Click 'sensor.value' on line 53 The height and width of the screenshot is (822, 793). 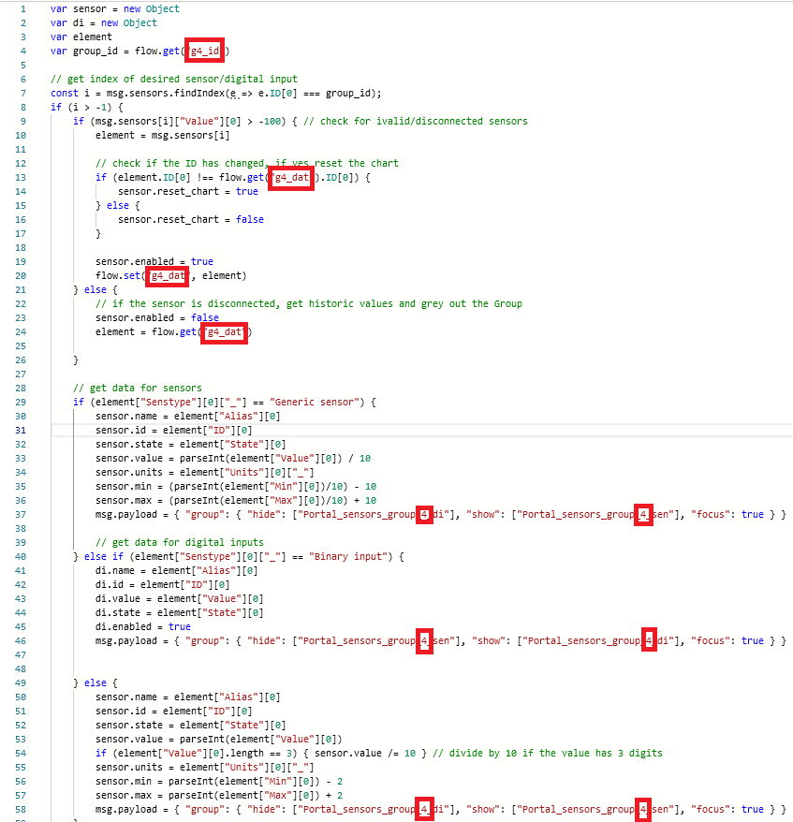click(x=129, y=740)
